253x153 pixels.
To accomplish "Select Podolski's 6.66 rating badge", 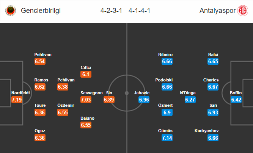I will point(167,87).
